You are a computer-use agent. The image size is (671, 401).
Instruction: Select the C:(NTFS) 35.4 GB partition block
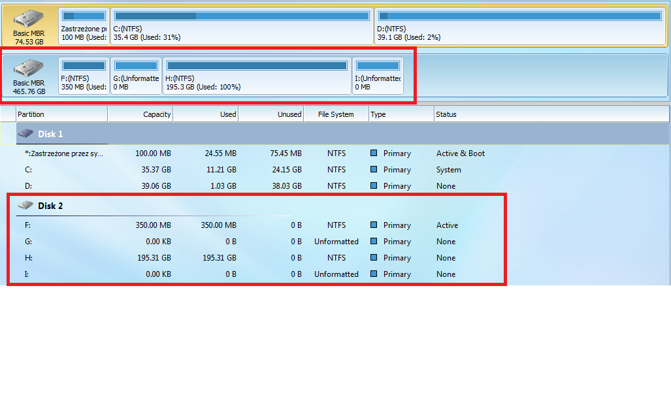point(242,27)
